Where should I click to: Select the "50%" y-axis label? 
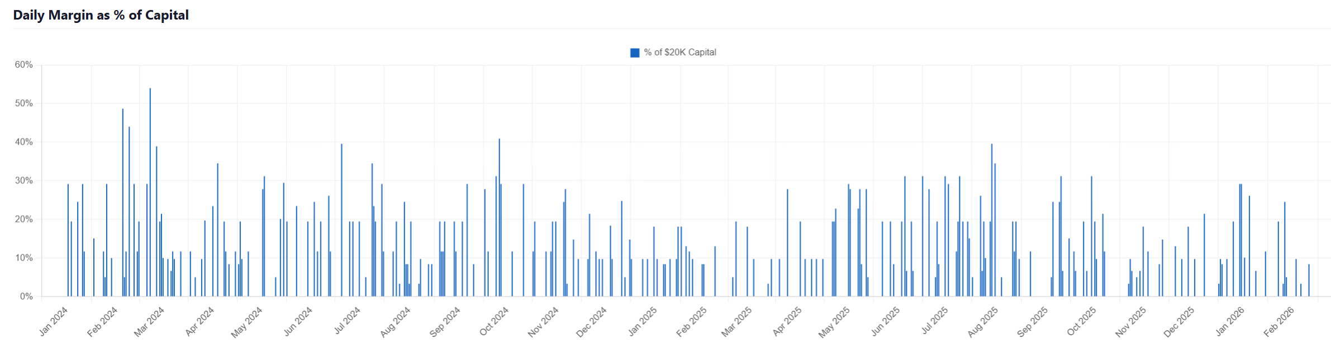(x=24, y=103)
